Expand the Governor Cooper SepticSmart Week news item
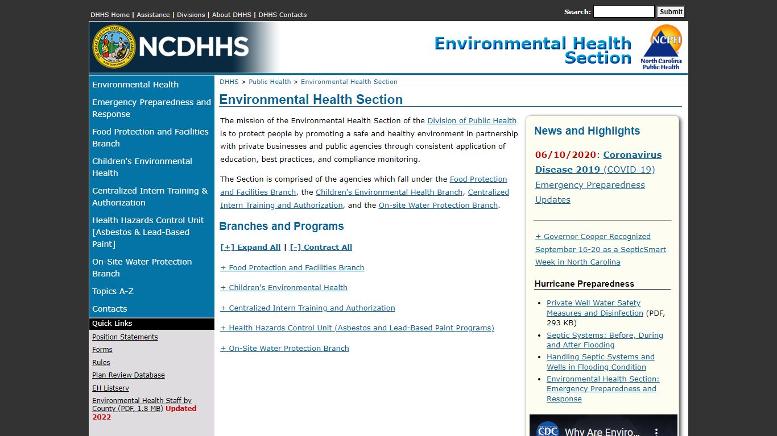 601,249
